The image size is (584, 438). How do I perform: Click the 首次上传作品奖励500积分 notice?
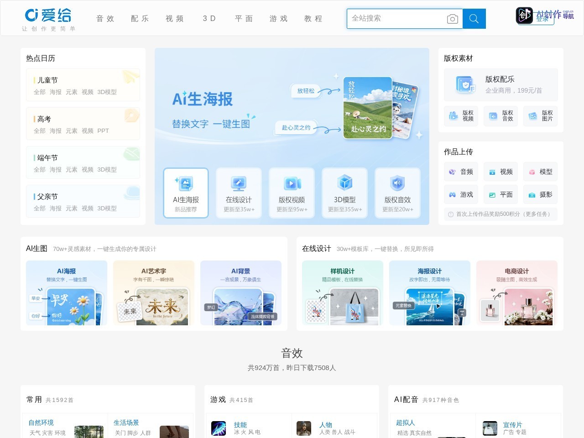click(501, 214)
